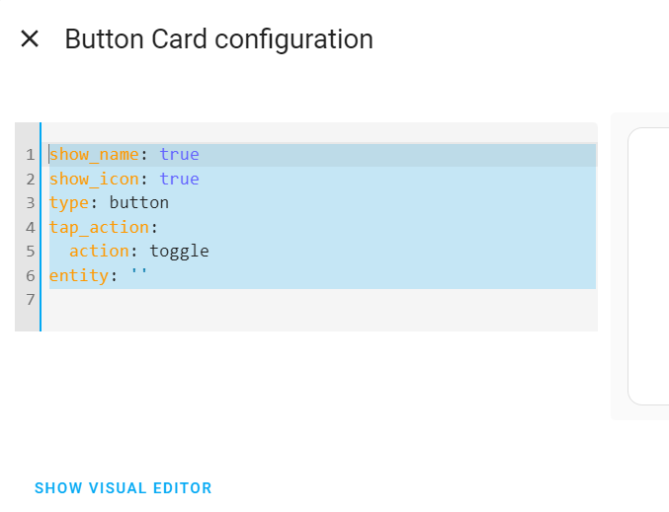This screenshot has height=512, width=669.
Task: Click the action key on line 5
Action: 99,252
